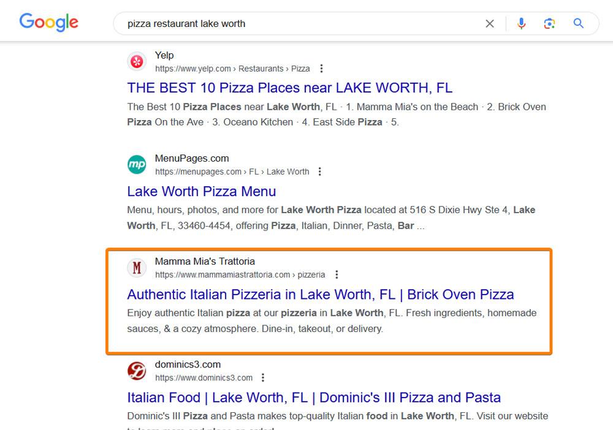Click the mammamiastrattoria.com pizzeria URL

coord(240,275)
